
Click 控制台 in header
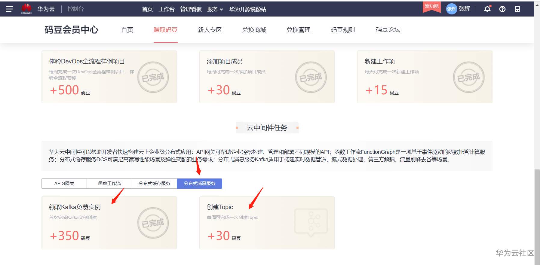[x=75, y=9]
